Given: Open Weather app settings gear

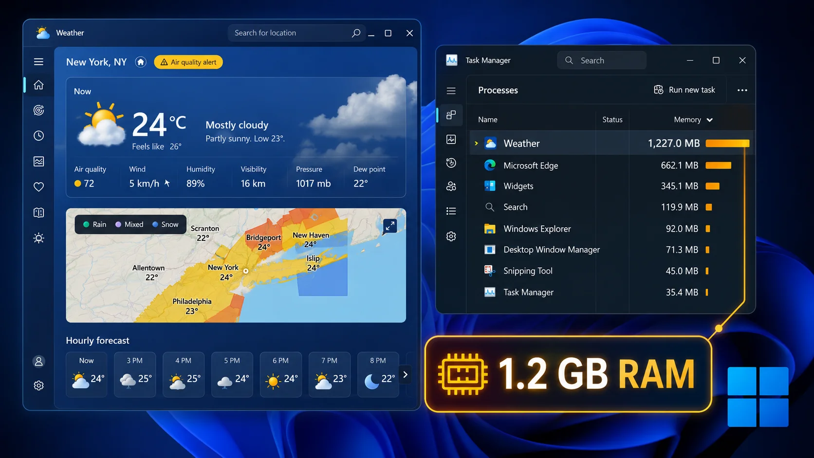Looking at the screenshot, I should click(x=38, y=385).
